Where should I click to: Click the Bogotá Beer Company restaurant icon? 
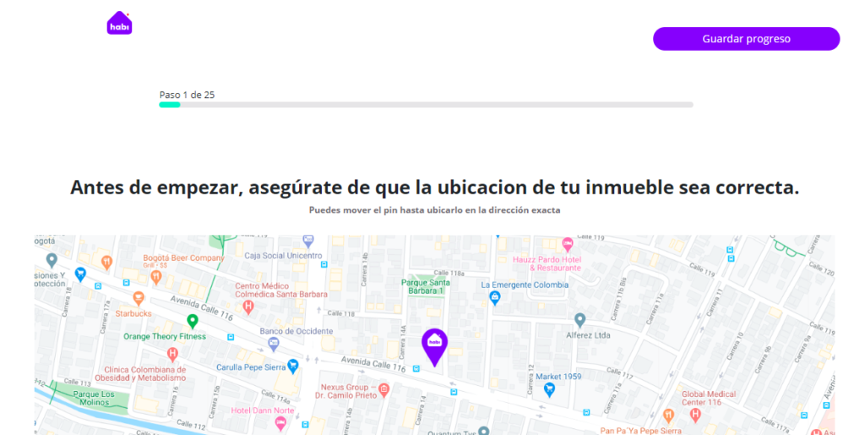pos(106,262)
